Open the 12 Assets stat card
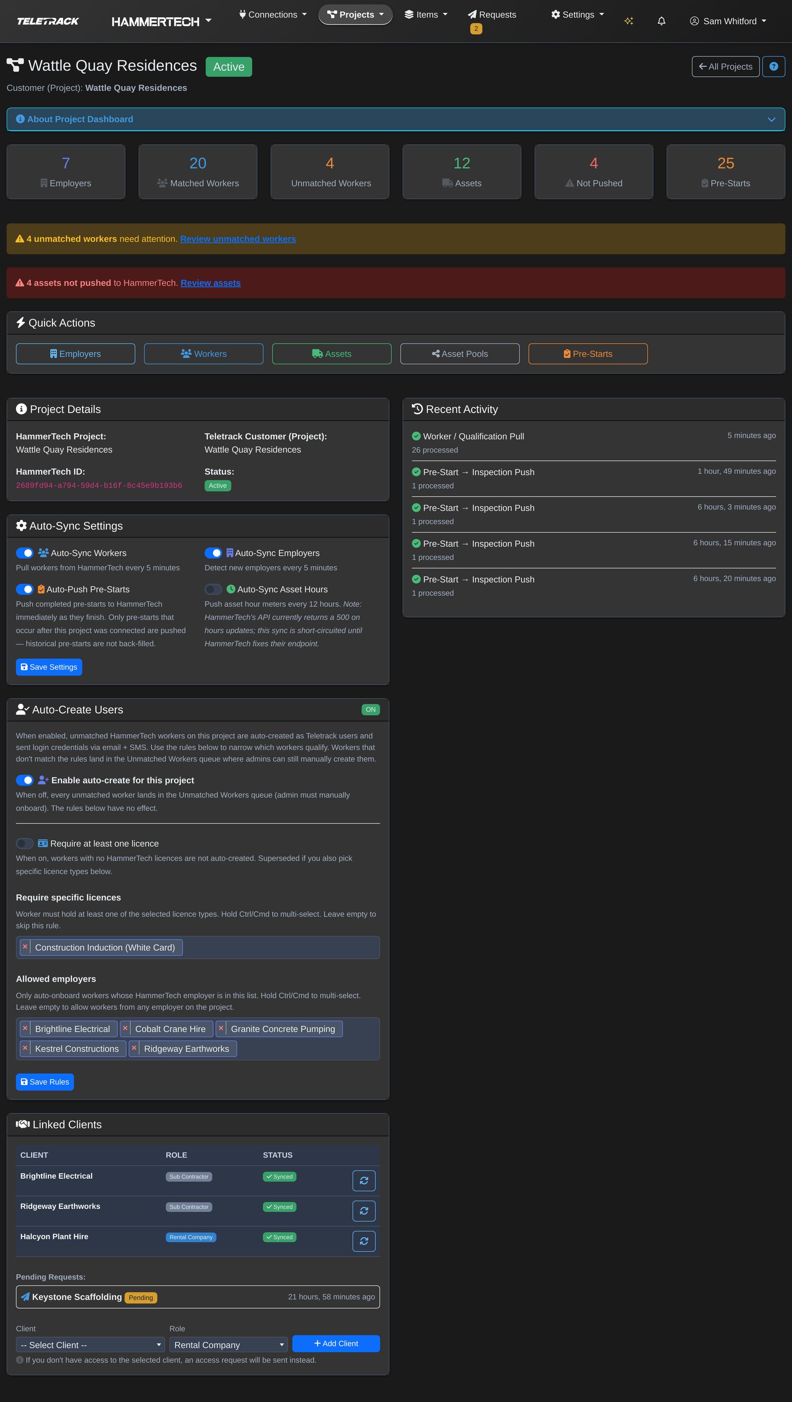792x1402 pixels. click(462, 171)
